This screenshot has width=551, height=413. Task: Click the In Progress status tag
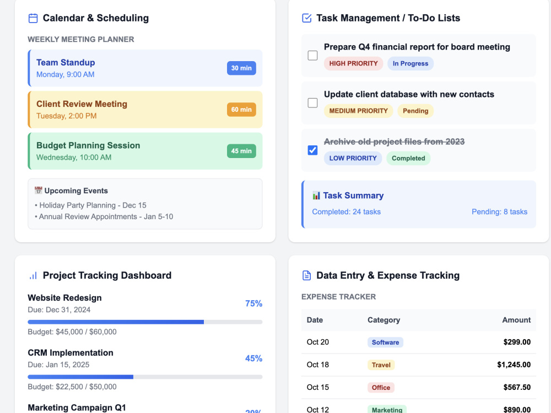410,63
